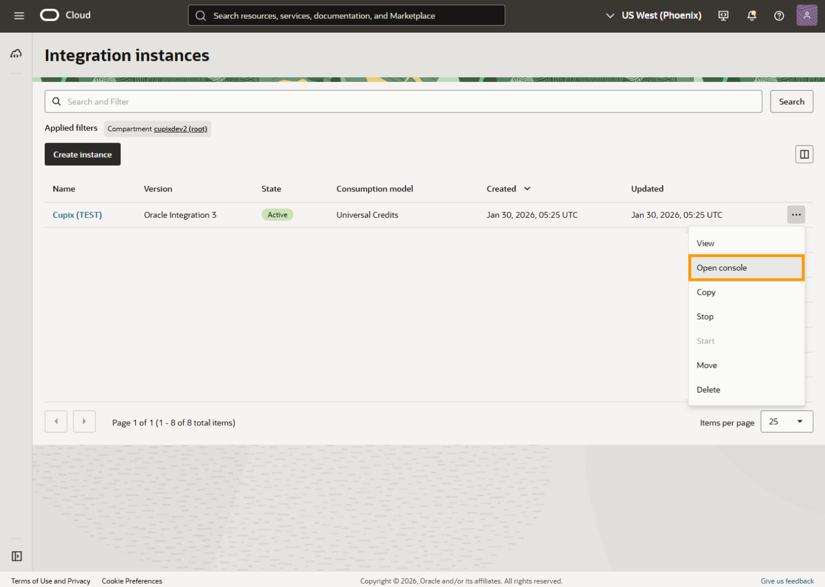Select Delete in the actions menu
The image size is (825, 587).
tap(747, 390)
